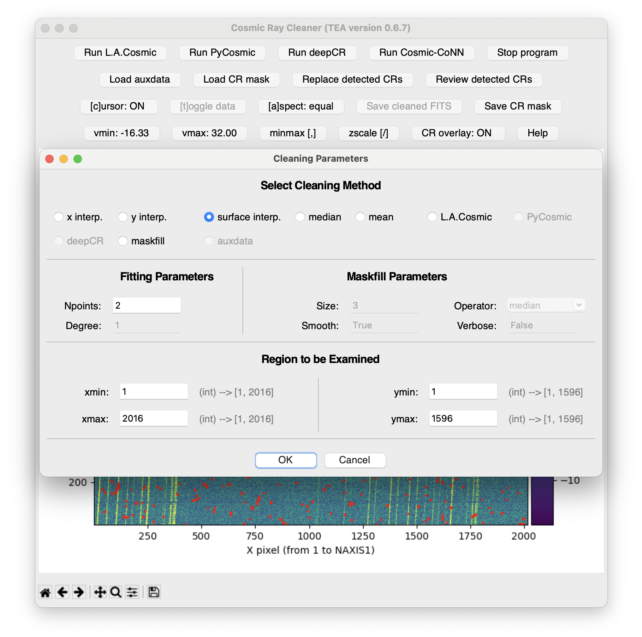Close the Cleaning Parameters dialog via red button
Image resolution: width=642 pixels, height=637 pixels.
(x=49, y=159)
